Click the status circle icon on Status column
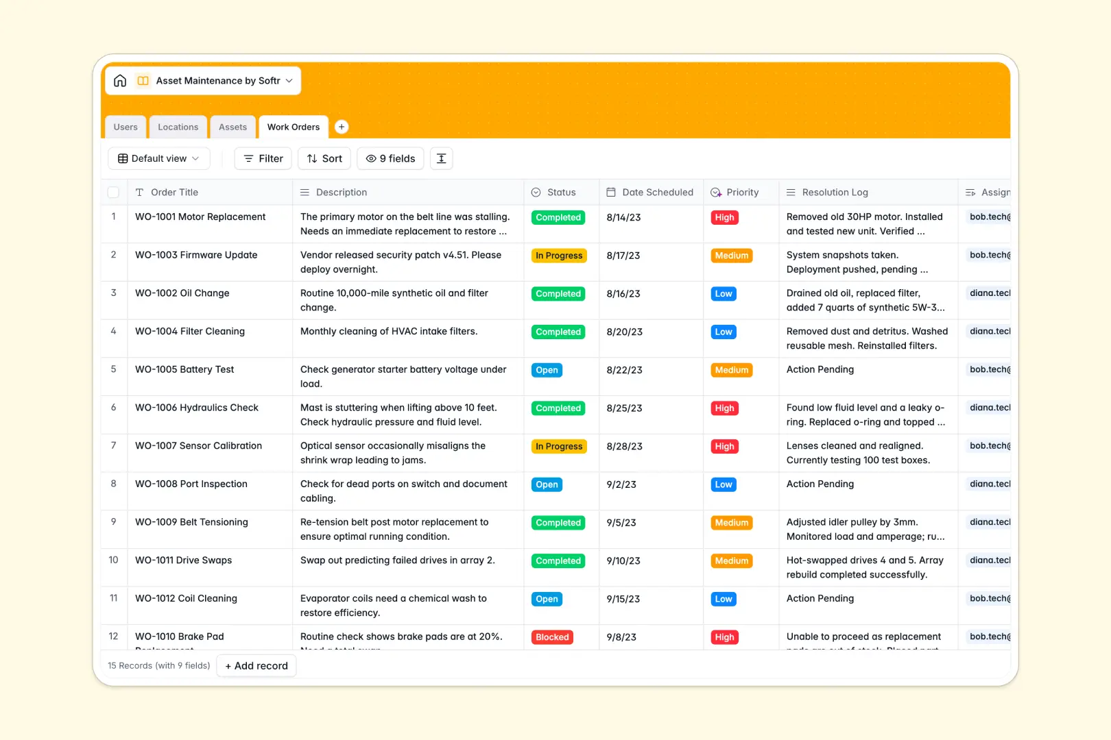The height and width of the screenshot is (740, 1111). pos(536,192)
